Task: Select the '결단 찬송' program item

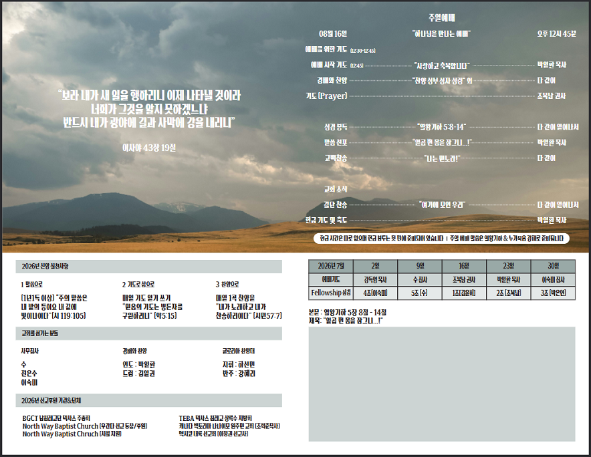Action: 335,204
